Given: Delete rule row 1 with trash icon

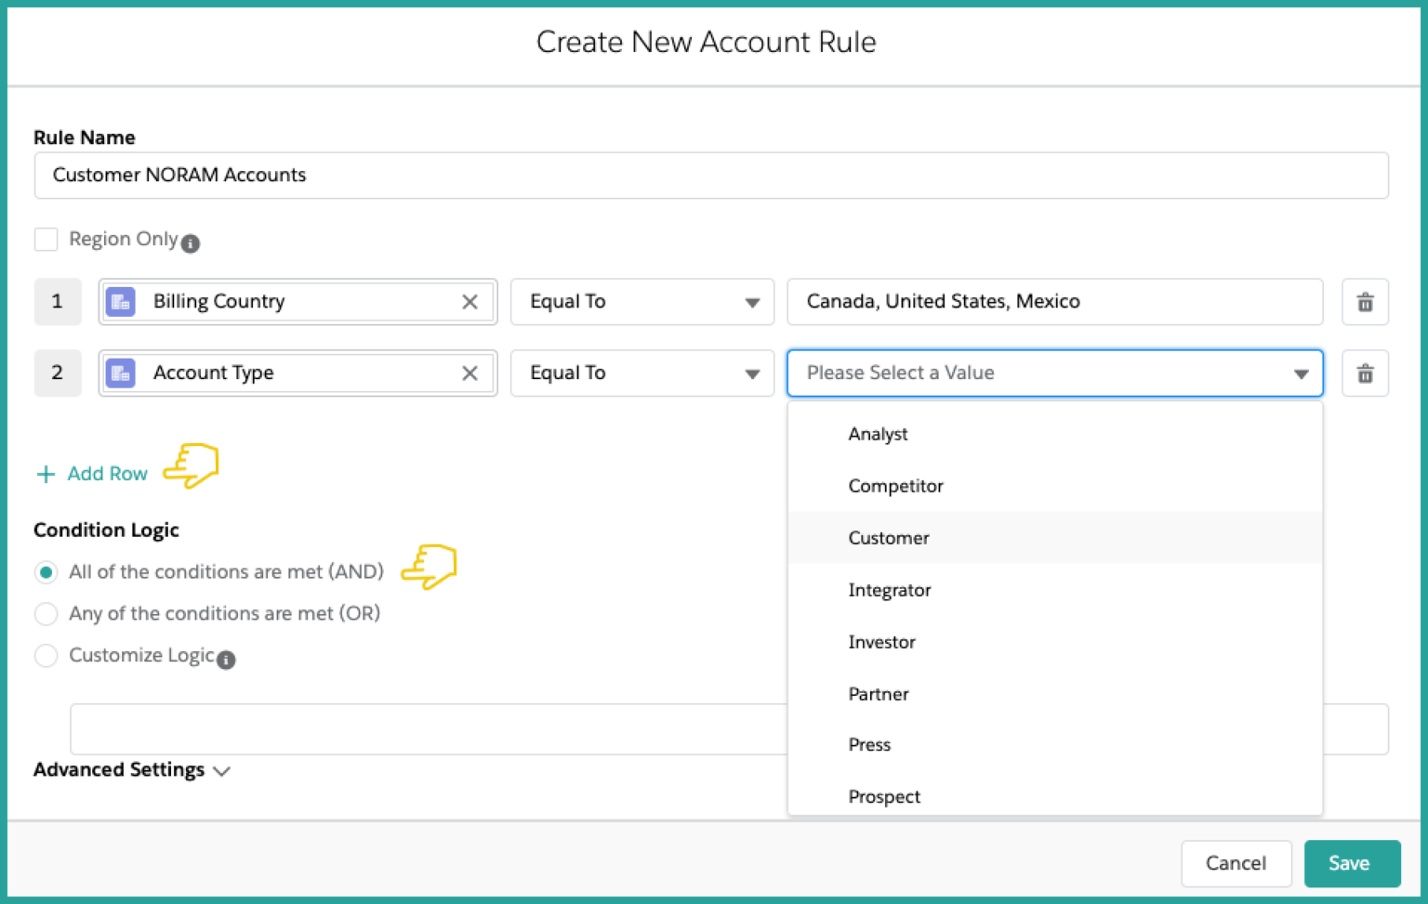Looking at the screenshot, I should 1365,302.
